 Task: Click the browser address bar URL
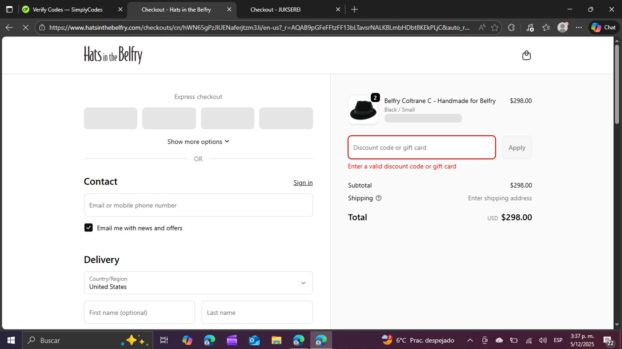[x=259, y=27]
